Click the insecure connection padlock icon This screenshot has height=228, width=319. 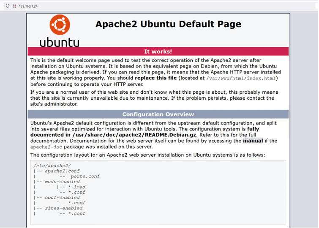(14, 6)
